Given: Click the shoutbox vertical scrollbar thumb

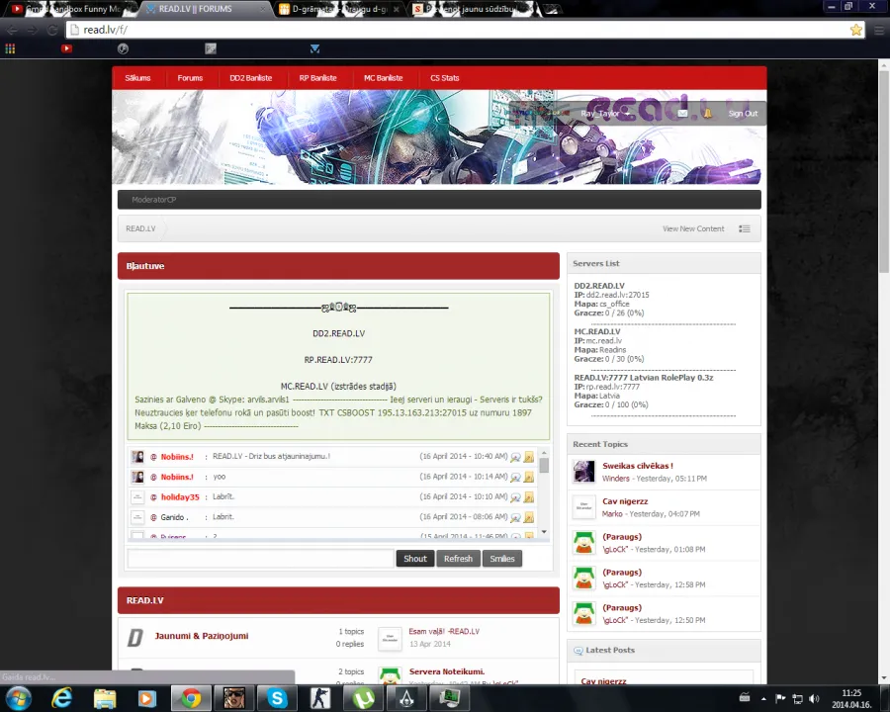Looking at the screenshot, I should coord(544,466).
